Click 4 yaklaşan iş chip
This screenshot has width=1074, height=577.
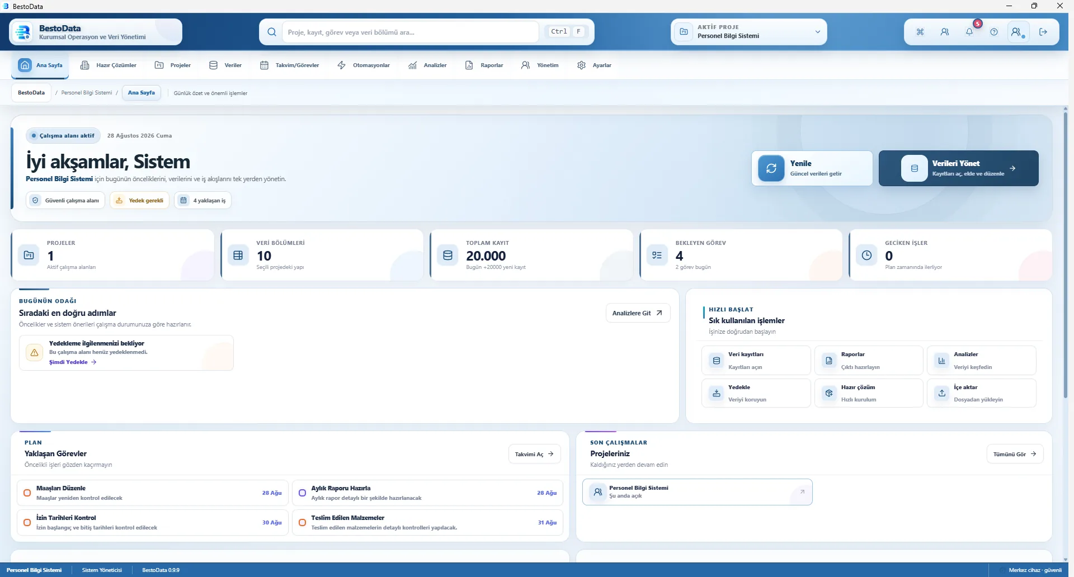203,200
